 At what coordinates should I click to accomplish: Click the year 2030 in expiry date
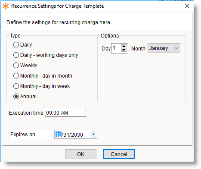click(77, 135)
